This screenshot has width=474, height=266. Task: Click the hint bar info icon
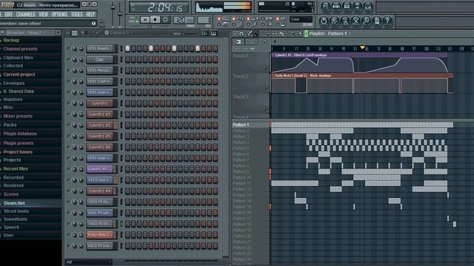[x=94, y=23]
